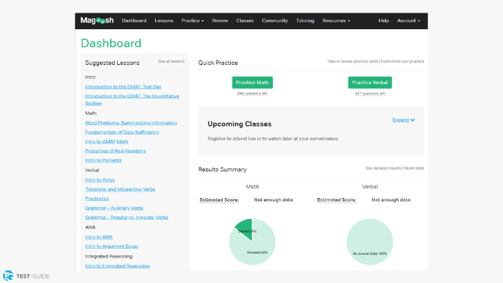
Task: Open the Account dropdown menu
Action: coord(408,21)
